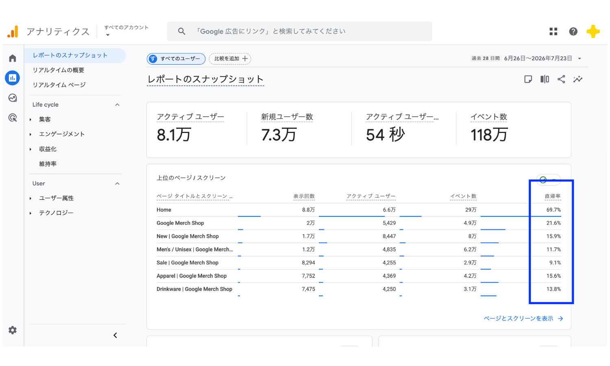Viewport: 610px width, 366px height.
Task: Click the Google Merch Shop row title
Action: pos(180,223)
